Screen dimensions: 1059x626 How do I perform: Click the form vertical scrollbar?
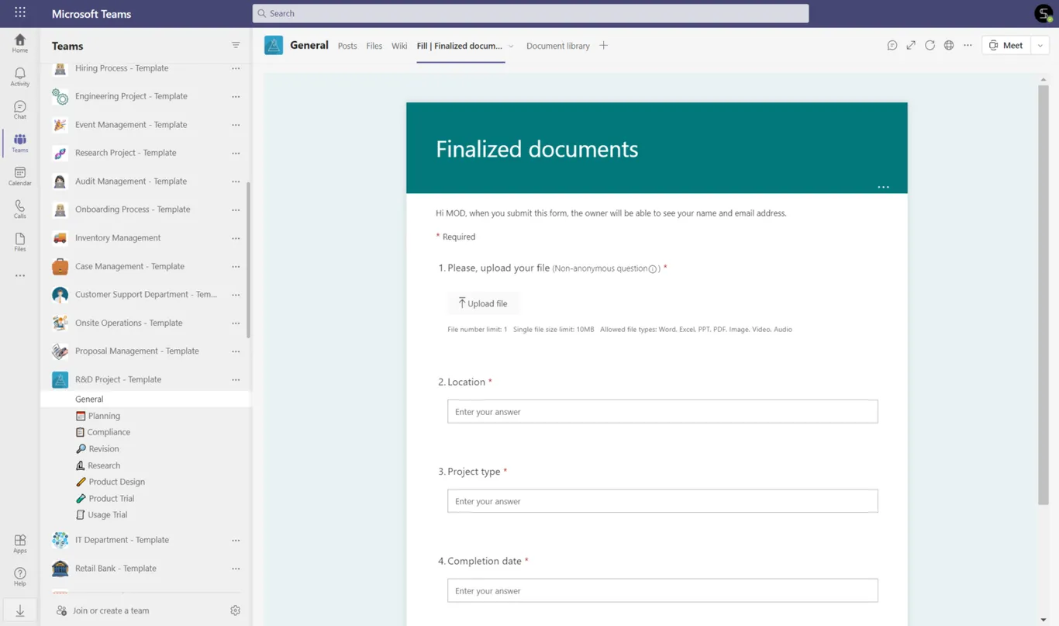coord(1043,295)
